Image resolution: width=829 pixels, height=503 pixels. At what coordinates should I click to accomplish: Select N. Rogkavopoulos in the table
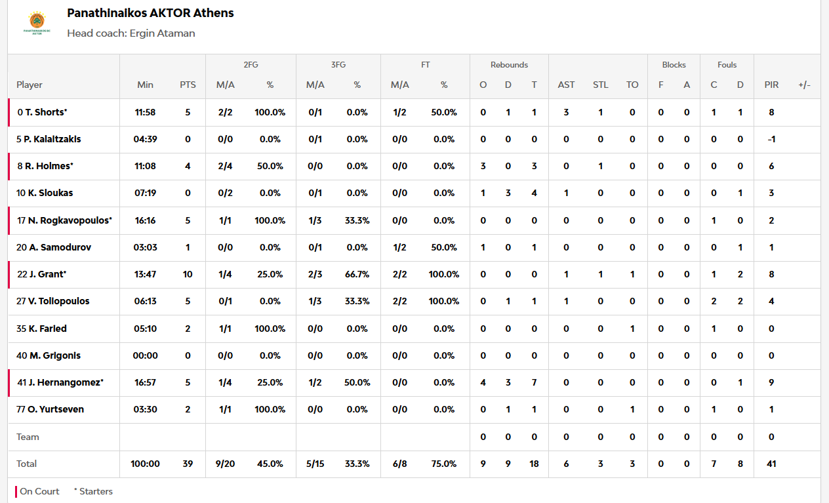68,220
